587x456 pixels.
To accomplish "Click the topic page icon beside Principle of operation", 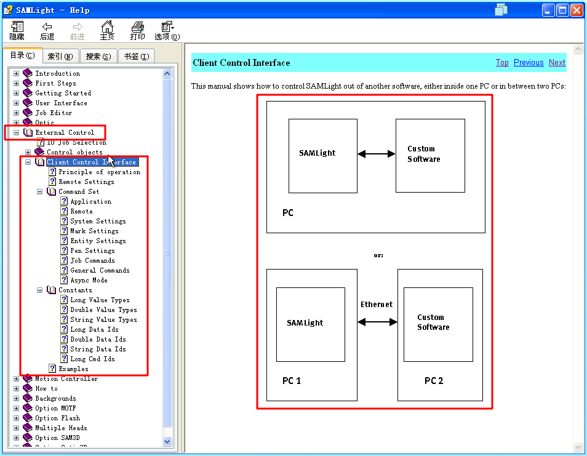I will coord(52,172).
